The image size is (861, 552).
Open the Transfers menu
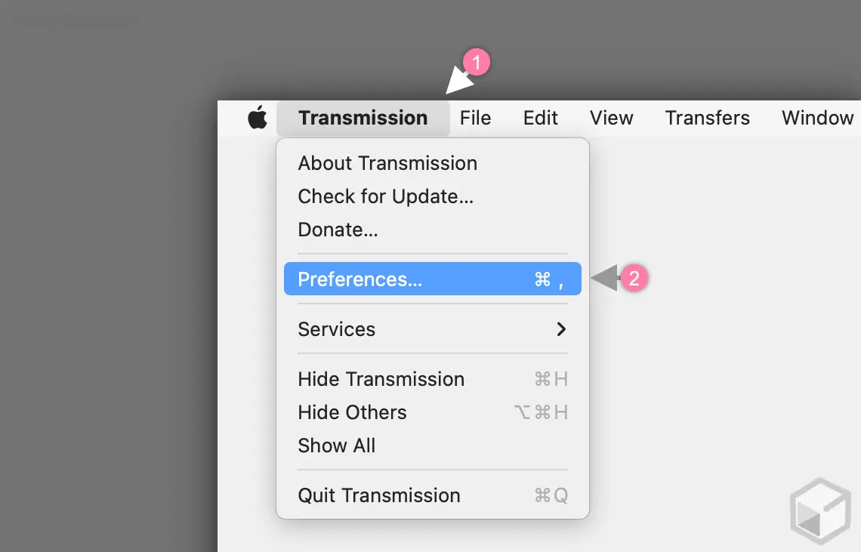tap(707, 118)
